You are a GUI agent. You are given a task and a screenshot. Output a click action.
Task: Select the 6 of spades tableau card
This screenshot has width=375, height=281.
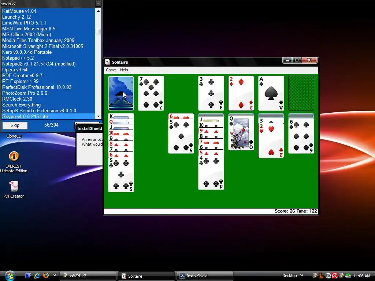[301, 136]
